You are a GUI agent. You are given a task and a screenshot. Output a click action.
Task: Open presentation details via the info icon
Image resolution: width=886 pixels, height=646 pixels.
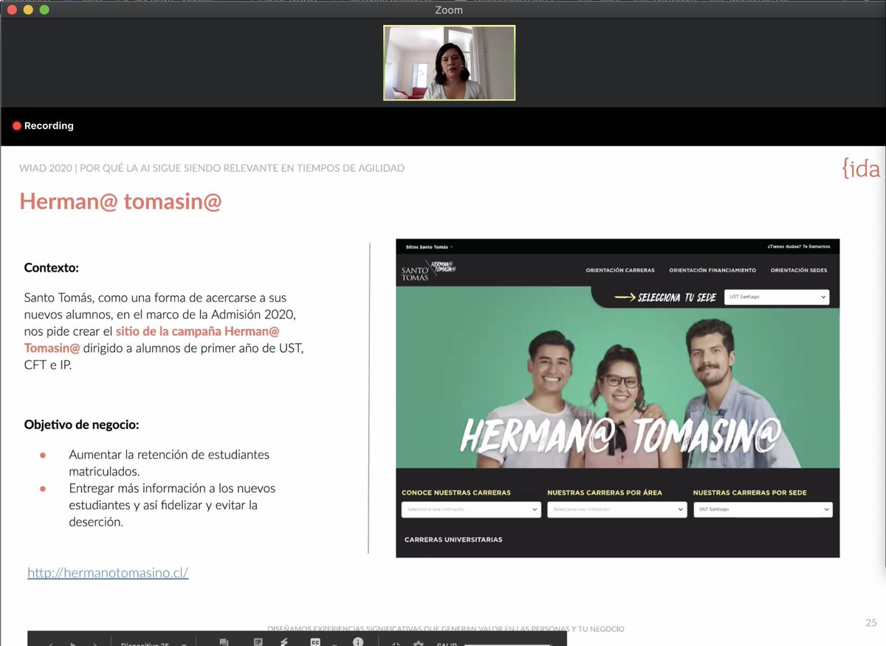(x=358, y=642)
